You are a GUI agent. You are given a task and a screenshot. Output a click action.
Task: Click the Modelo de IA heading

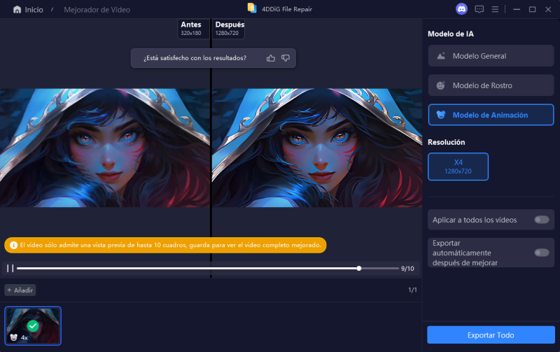coord(451,34)
